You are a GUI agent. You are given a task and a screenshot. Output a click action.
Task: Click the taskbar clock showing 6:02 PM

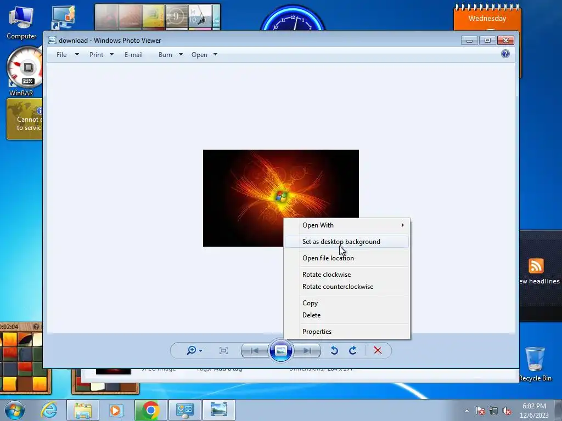[x=534, y=411]
